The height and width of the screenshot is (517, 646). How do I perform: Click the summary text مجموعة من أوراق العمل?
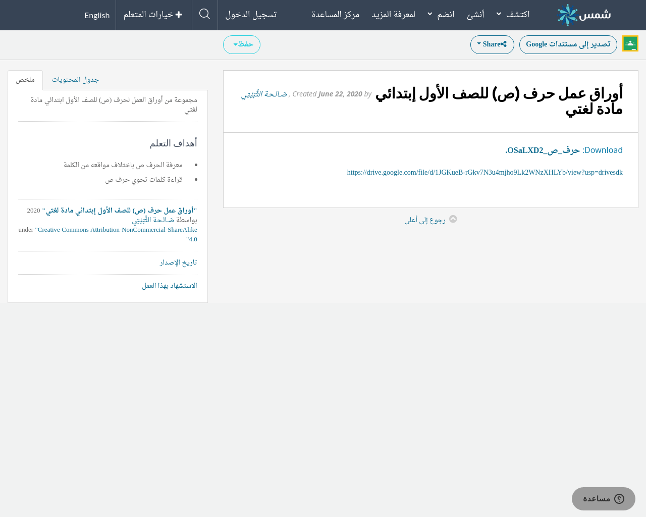click(x=114, y=105)
